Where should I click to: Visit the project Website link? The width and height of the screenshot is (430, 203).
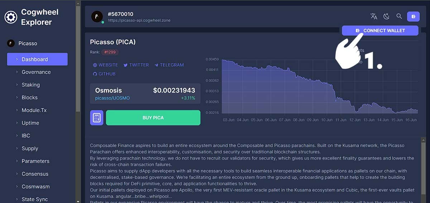(x=105, y=65)
